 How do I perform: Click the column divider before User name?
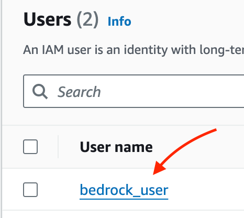point(58,147)
